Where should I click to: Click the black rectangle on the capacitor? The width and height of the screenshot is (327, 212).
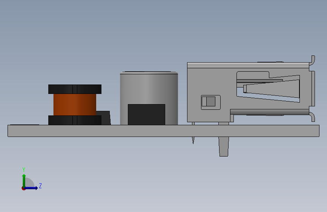pyautogui.click(x=146, y=115)
